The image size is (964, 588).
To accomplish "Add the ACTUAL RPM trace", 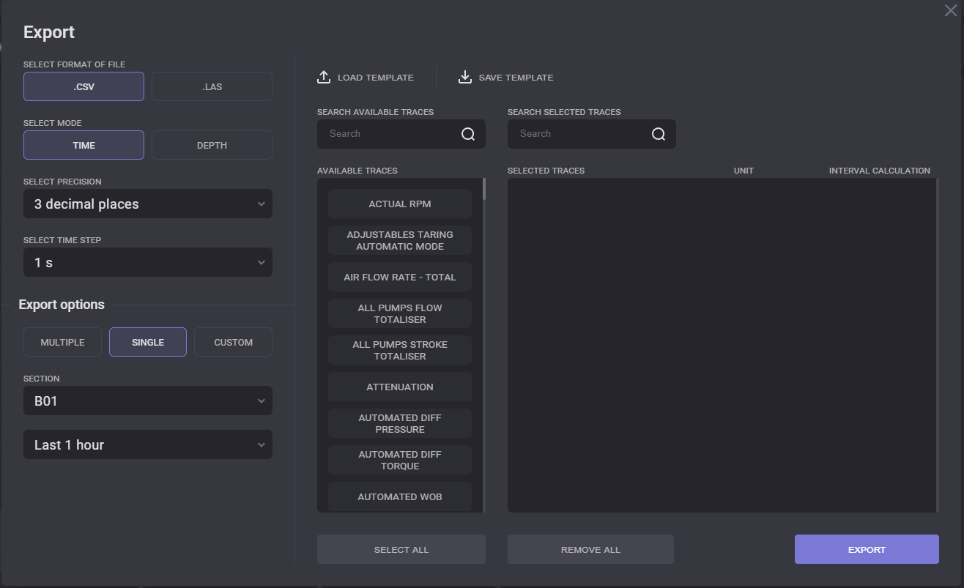I will tap(399, 204).
